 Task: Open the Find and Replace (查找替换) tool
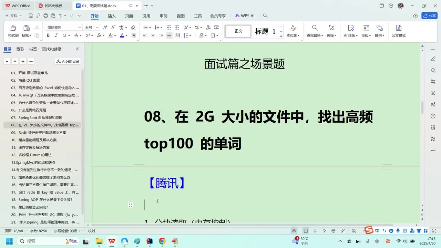pyautogui.click(x=315, y=31)
